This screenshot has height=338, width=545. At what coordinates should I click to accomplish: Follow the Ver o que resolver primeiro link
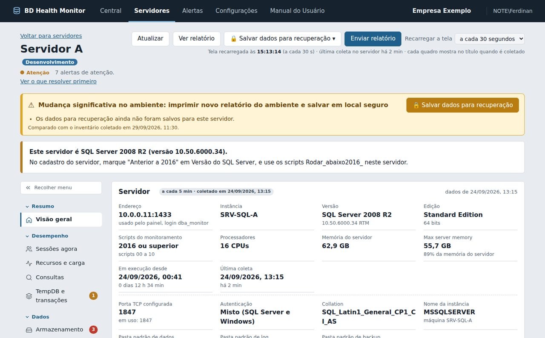58,81
